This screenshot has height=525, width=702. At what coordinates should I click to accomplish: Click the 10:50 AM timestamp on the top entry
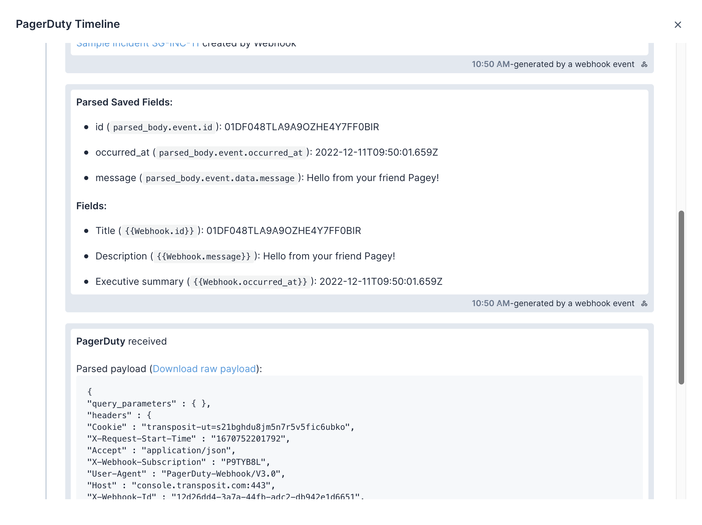click(490, 64)
